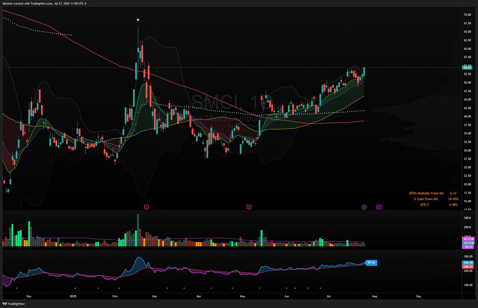Image resolution: width=478 pixels, height=308 pixels.
Task: Click the 4.48% ATR value
Action: click(x=453, y=205)
